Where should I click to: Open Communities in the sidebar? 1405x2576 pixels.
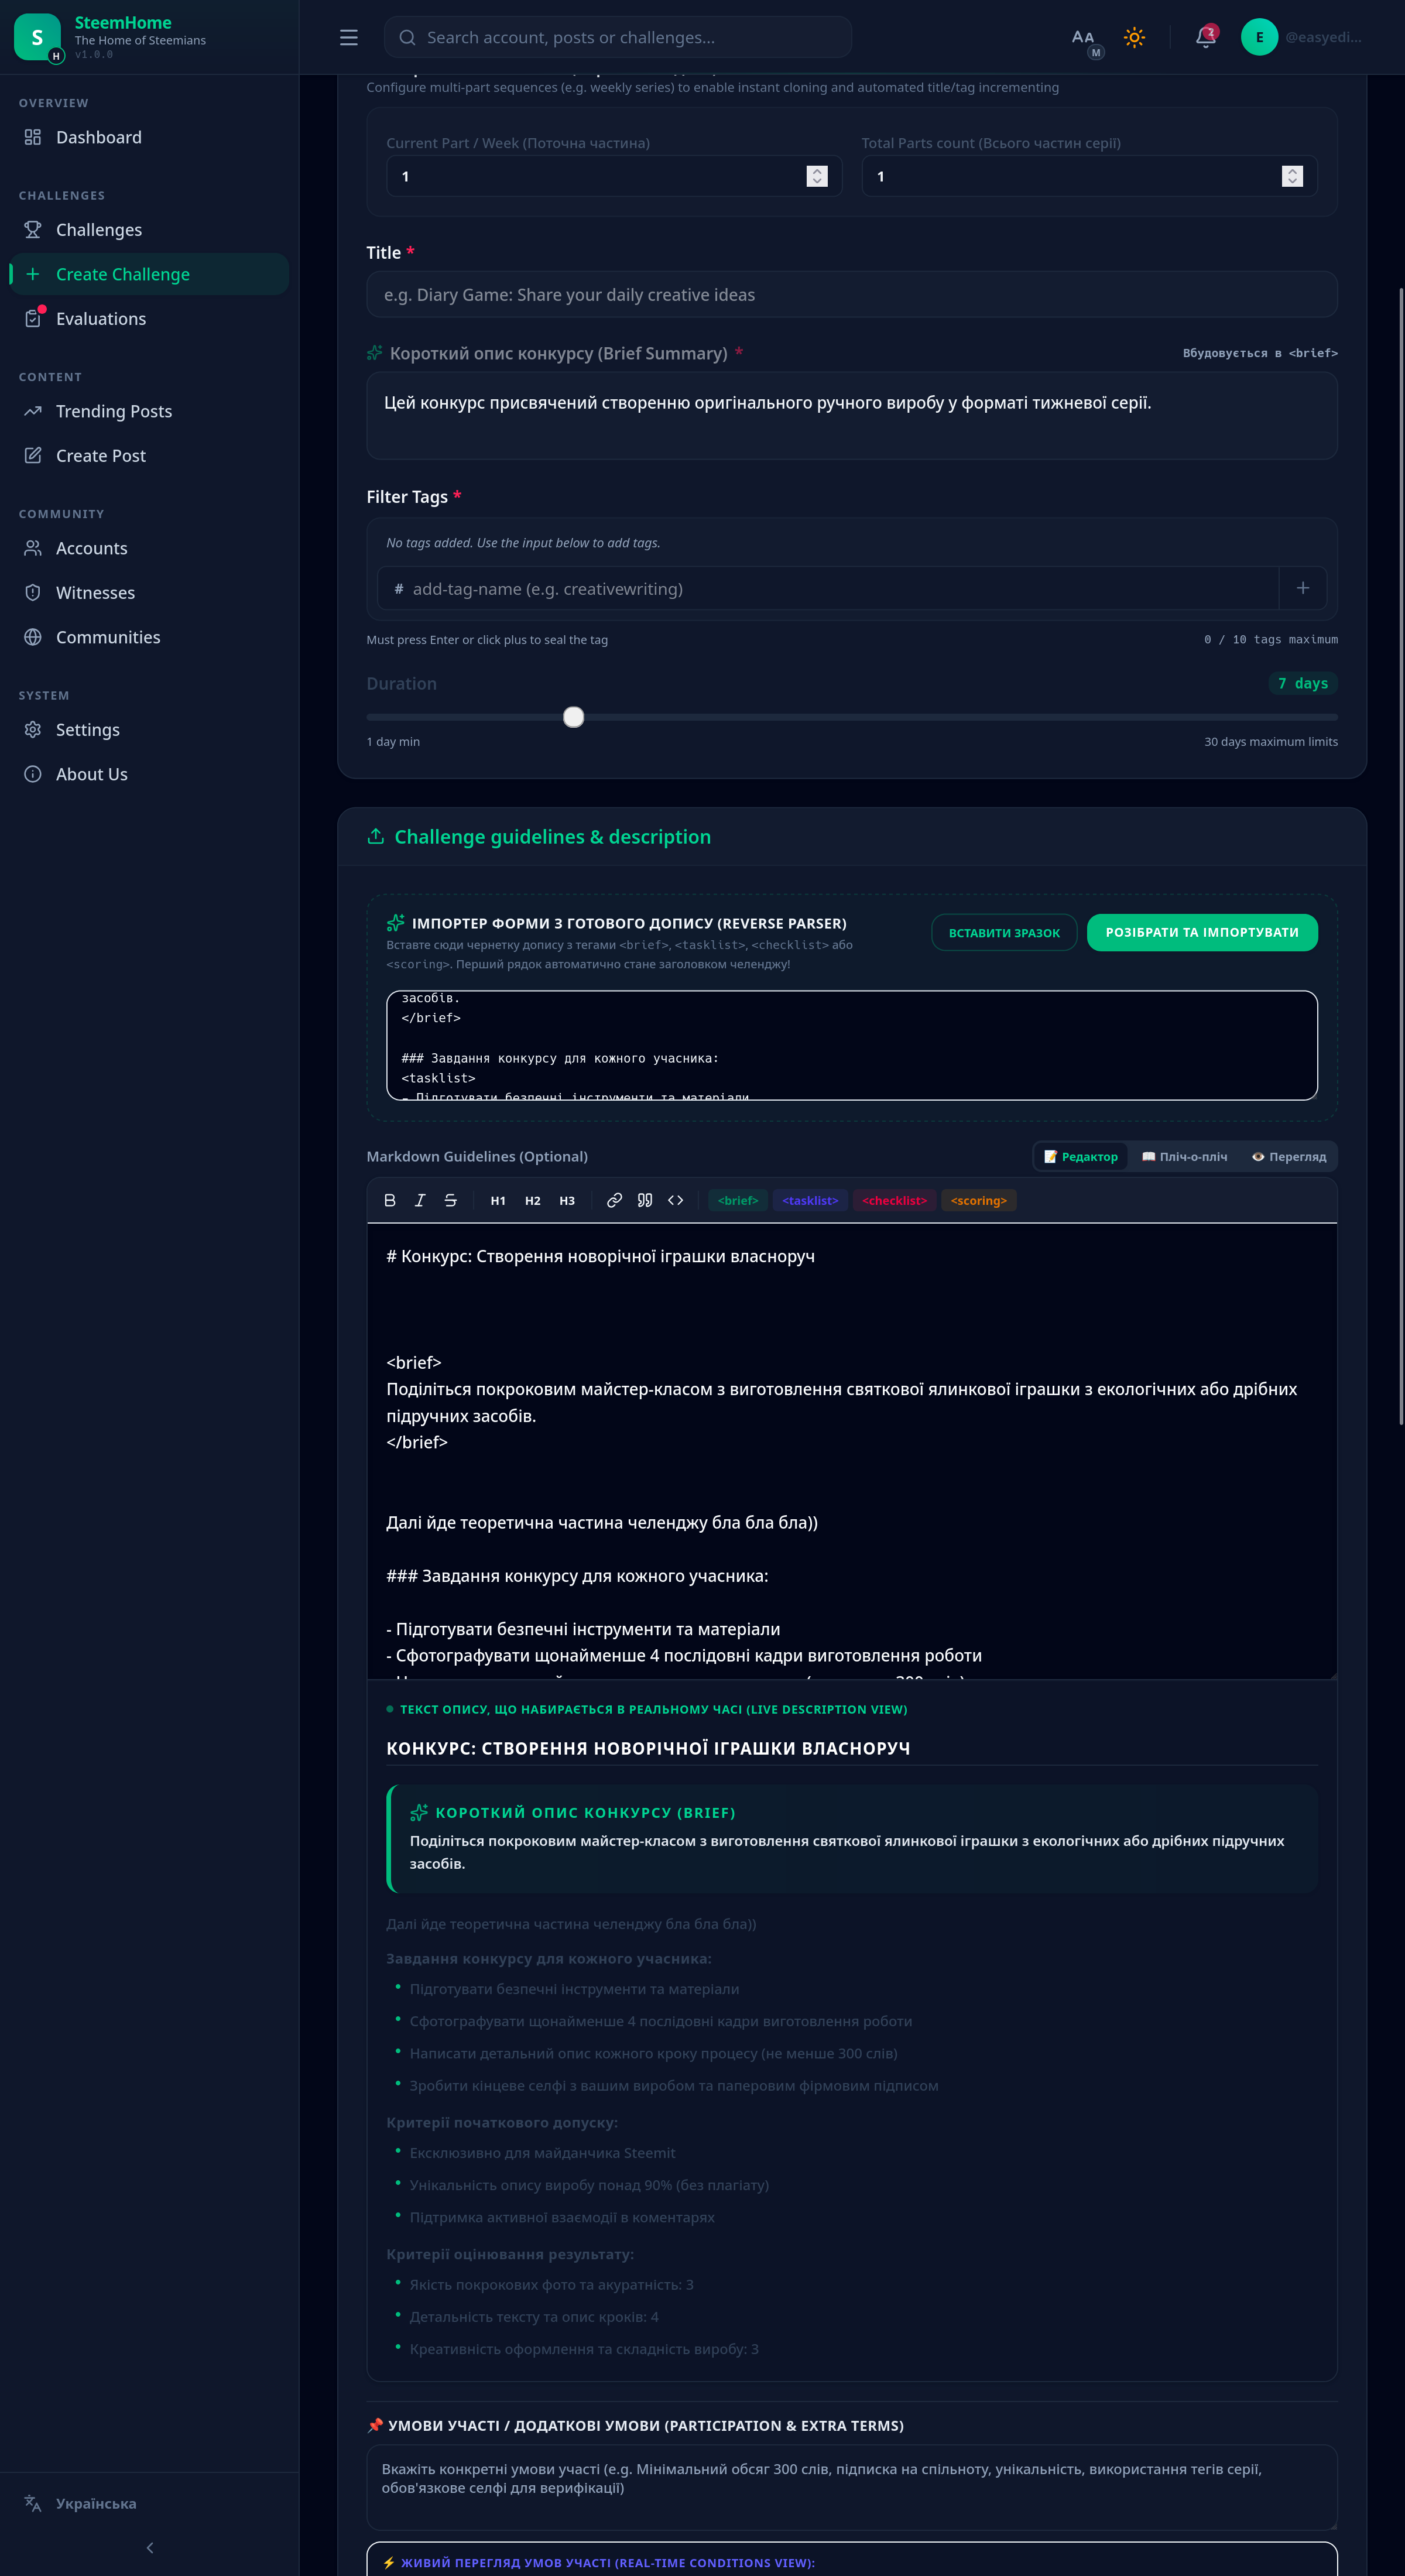point(149,637)
